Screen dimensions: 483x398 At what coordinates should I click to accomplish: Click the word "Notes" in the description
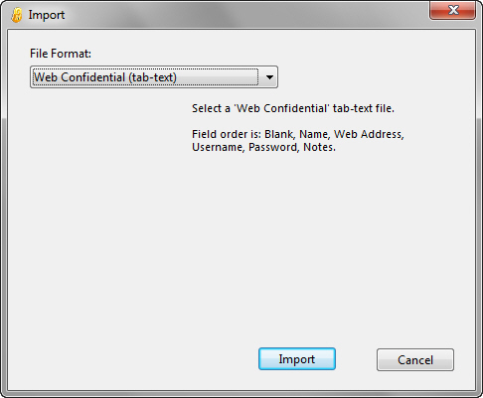[318, 147]
